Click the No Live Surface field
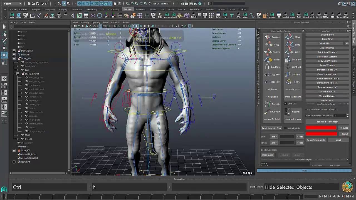 click(x=161, y=4)
